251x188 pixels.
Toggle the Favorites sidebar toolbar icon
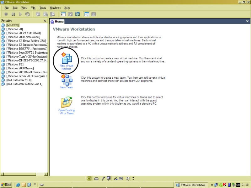click(63, 14)
